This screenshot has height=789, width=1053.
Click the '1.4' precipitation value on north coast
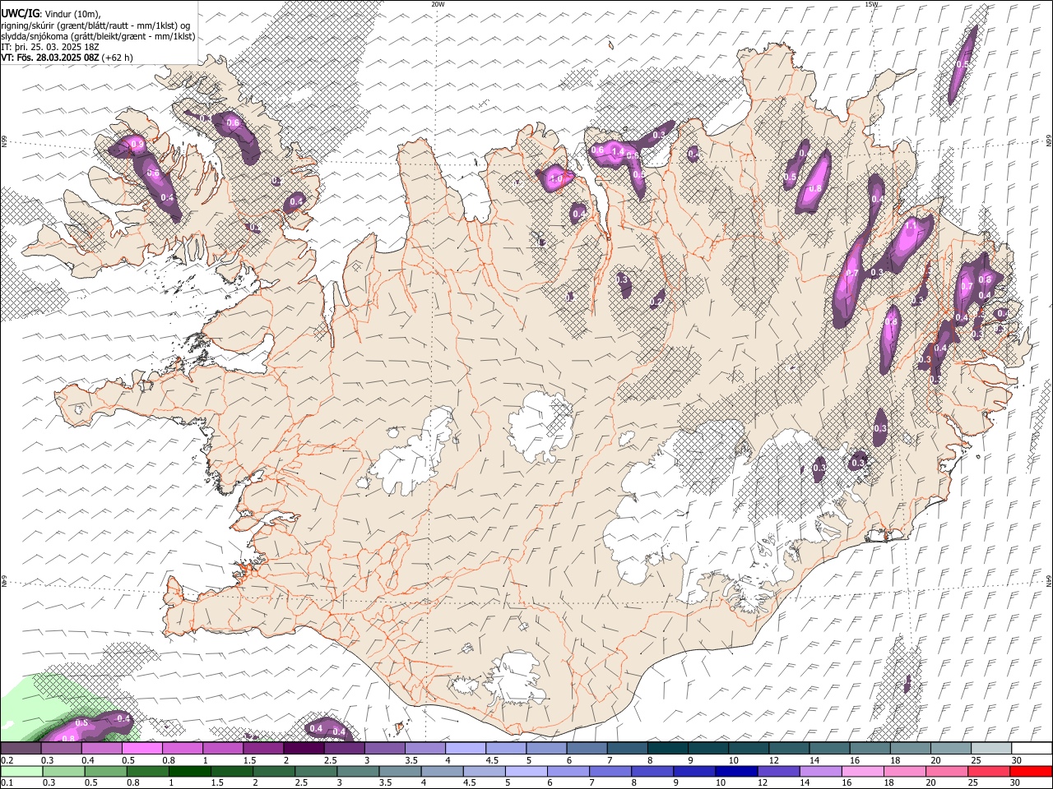pos(618,151)
